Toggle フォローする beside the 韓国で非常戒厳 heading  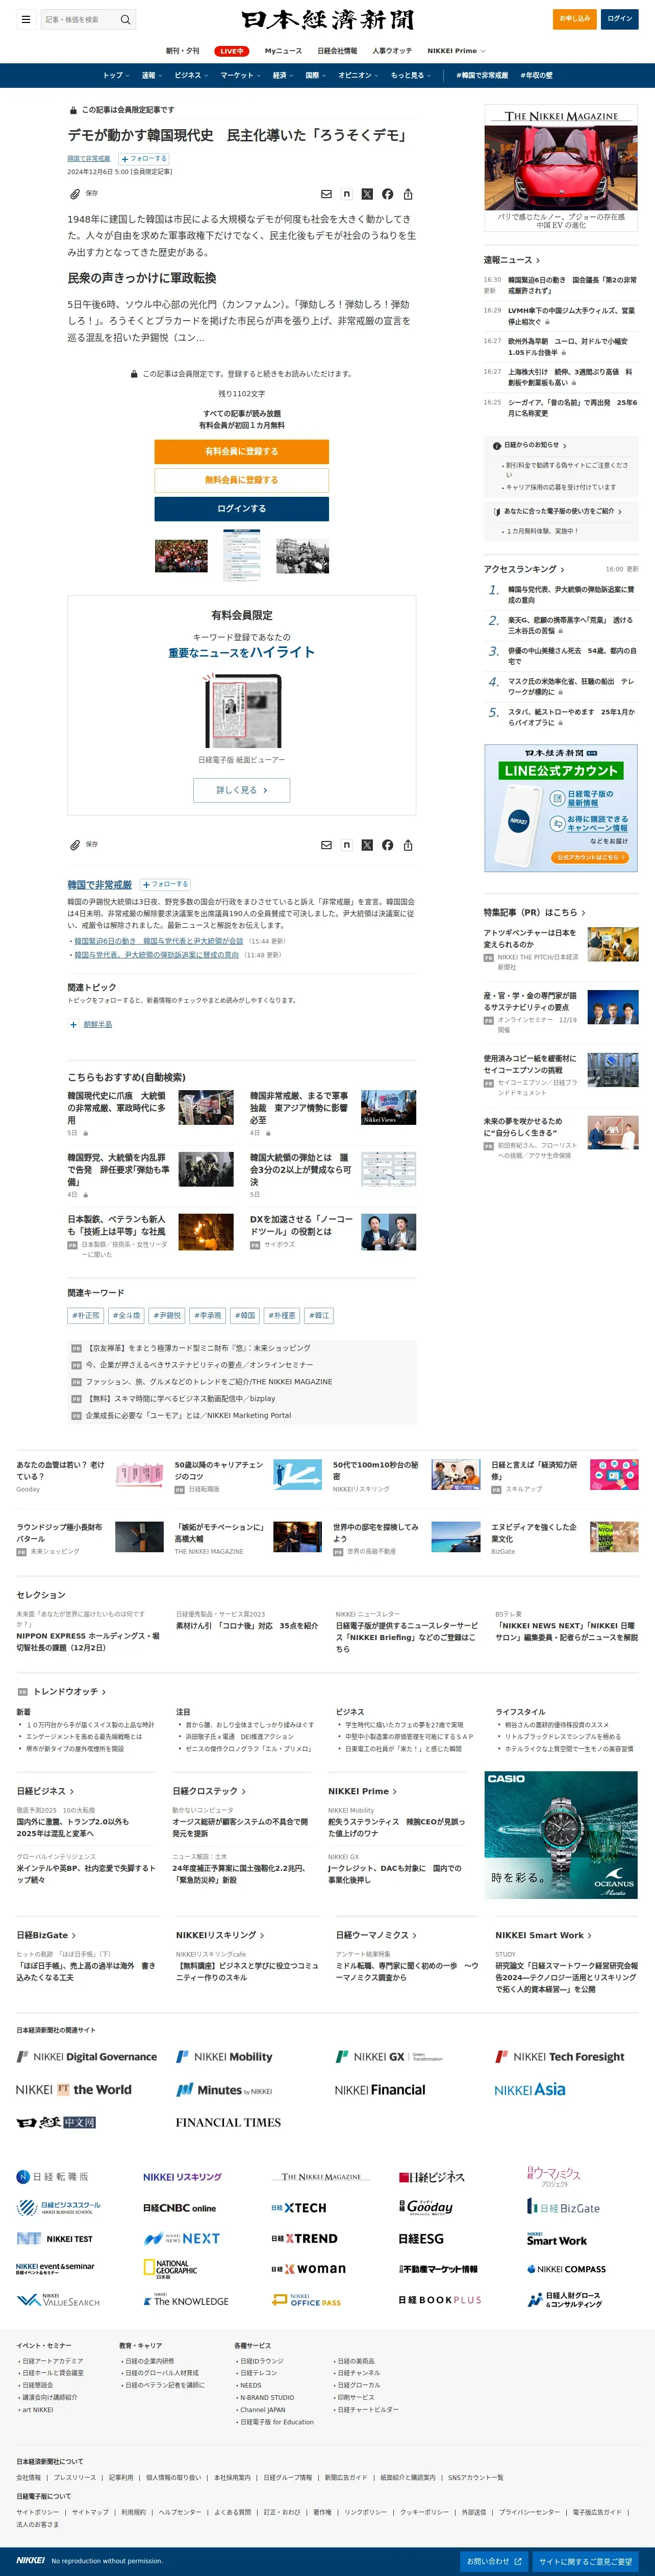166,884
